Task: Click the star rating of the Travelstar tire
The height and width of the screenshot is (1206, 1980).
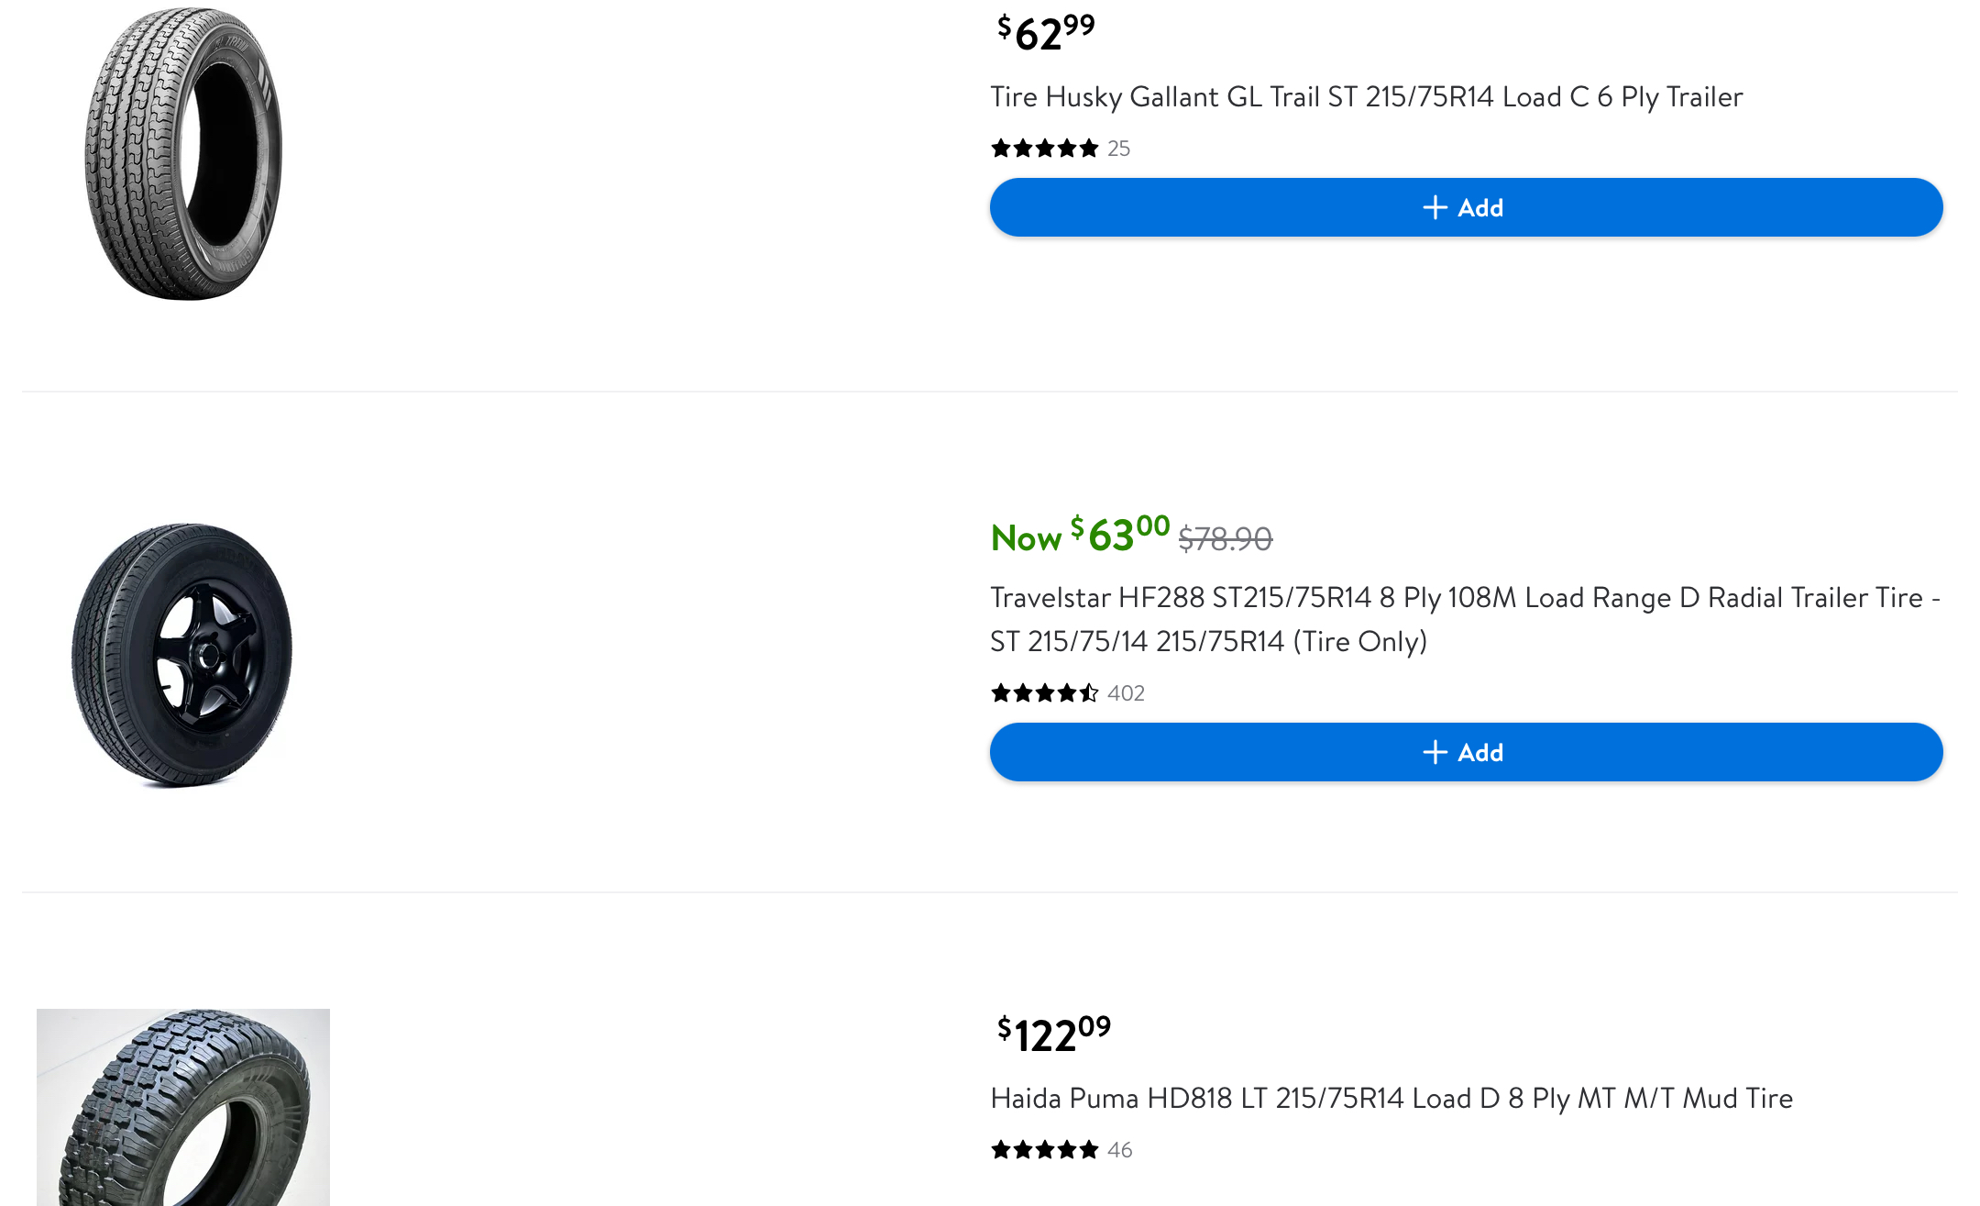Action: 1044,693
